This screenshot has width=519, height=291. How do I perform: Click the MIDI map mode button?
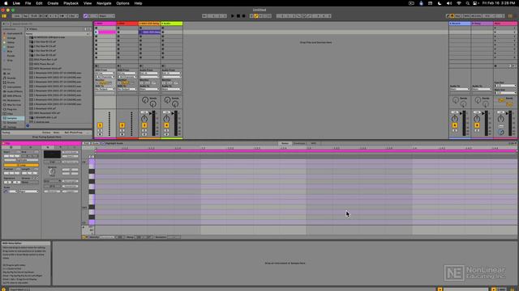[x=467, y=16]
